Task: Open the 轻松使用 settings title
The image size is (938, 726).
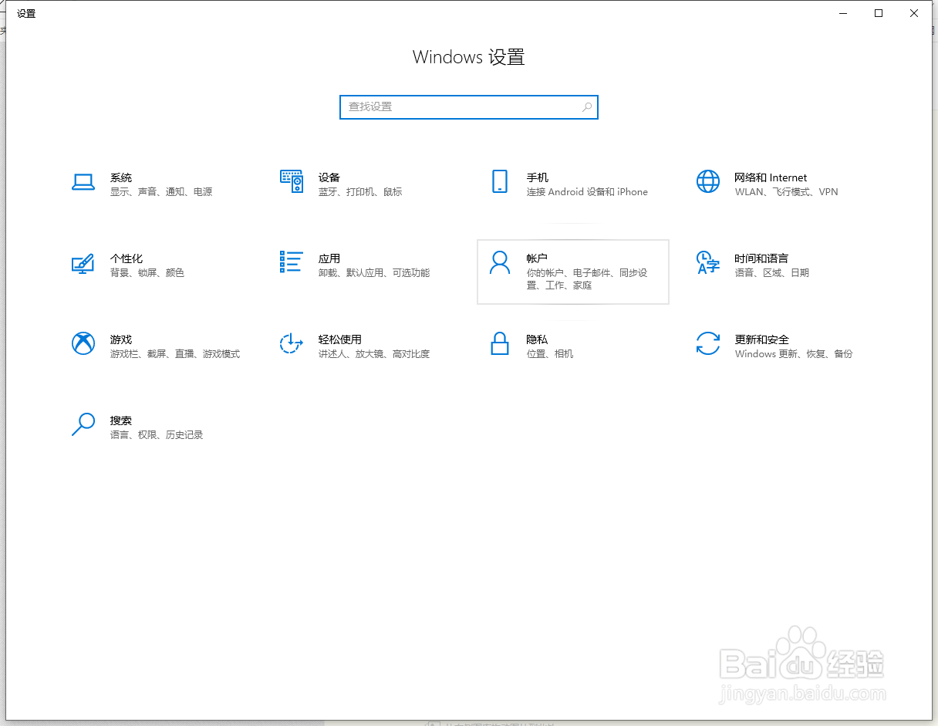Action: tap(340, 339)
